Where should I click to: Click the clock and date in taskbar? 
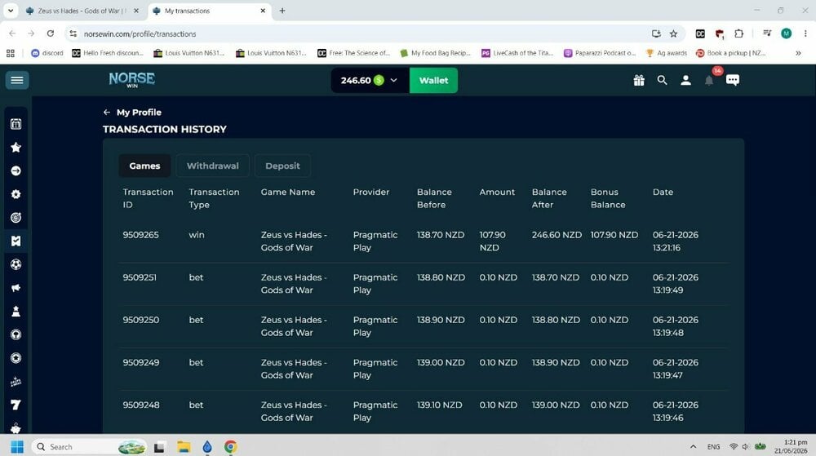[x=791, y=447]
